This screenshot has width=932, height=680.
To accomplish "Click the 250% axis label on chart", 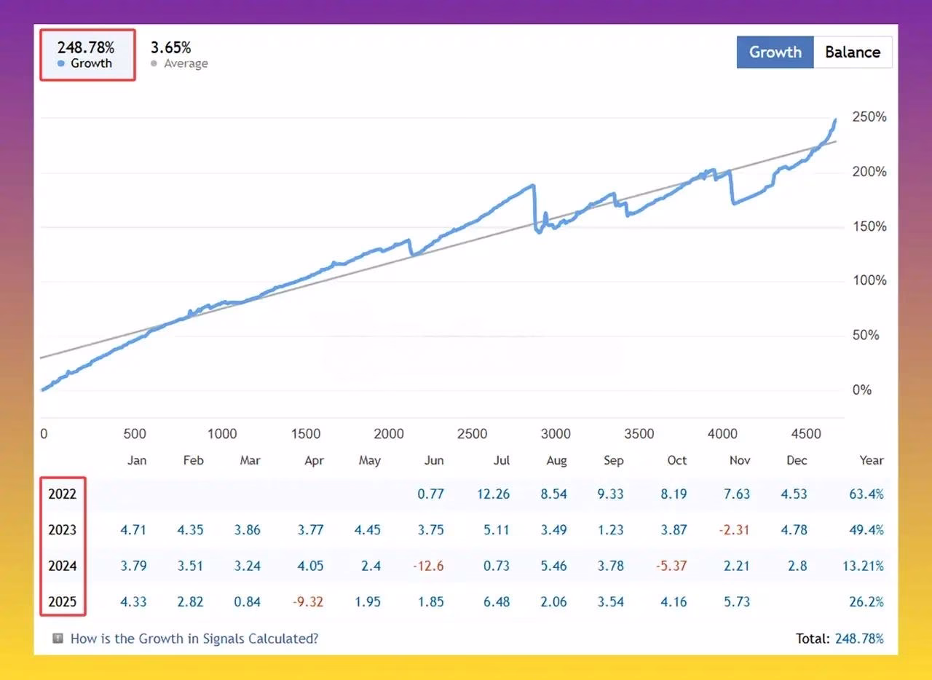I will (869, 117).
